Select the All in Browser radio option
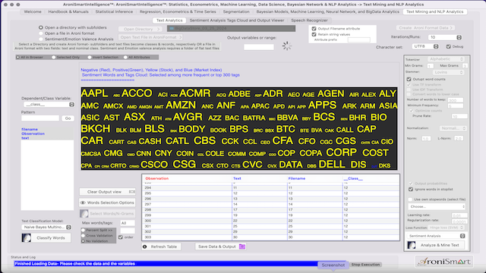The width and height of the screenshot is (486, 273). [x=18, y=58]
